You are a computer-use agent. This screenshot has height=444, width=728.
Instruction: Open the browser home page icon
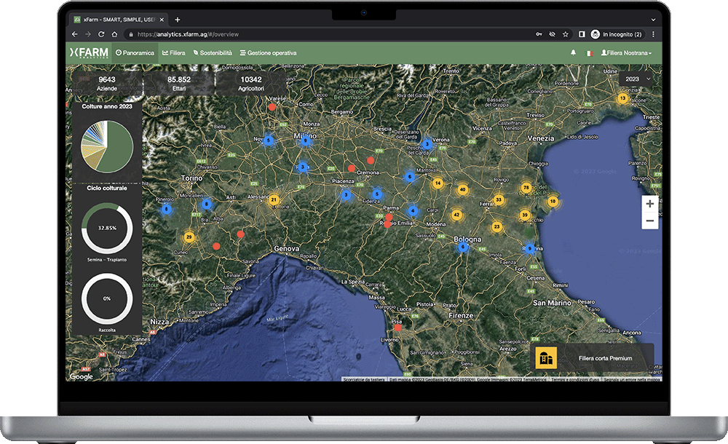tap(114, 34)
